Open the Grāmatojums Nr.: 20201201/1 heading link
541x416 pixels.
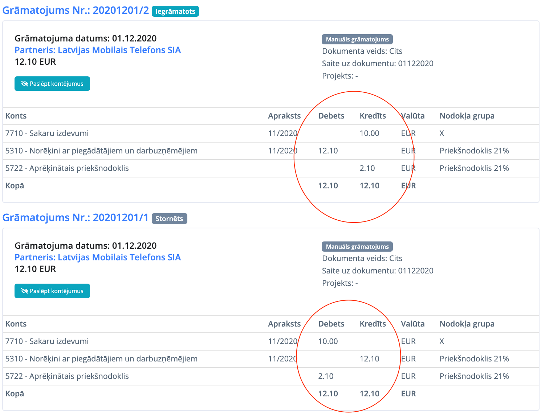tap(76, 217)
